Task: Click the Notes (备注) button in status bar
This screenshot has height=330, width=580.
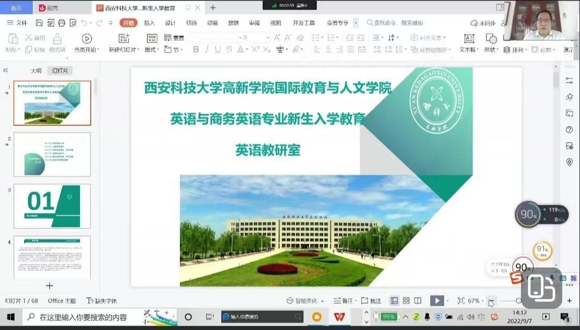Action: [x=344, y=301]
